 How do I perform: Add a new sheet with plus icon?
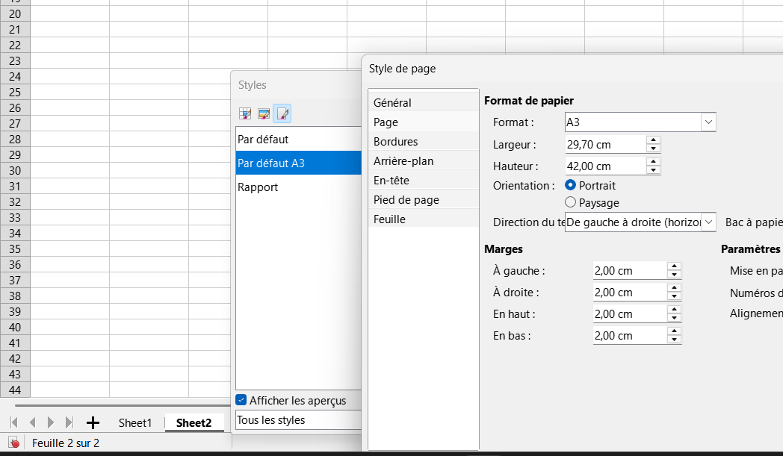(93, 423)
